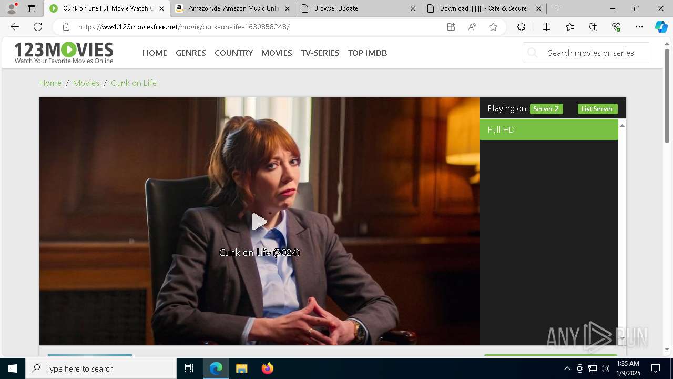This screenshot has height=379, width=673.
Task: Go to the TV-SERIES section
Action: click(320, 53)
